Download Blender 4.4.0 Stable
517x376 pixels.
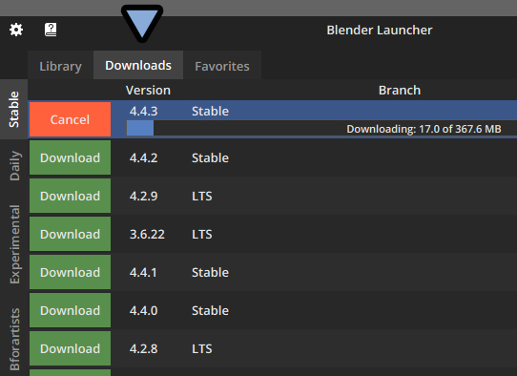70,310
